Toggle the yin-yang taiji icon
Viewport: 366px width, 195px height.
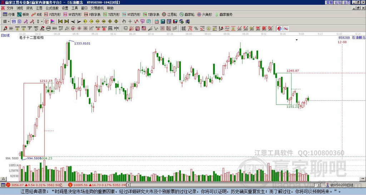(x=280, y=28)
